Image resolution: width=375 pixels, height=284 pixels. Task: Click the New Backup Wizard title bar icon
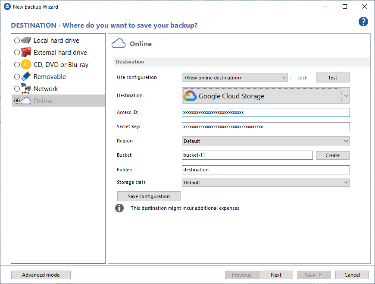(7, 6)
